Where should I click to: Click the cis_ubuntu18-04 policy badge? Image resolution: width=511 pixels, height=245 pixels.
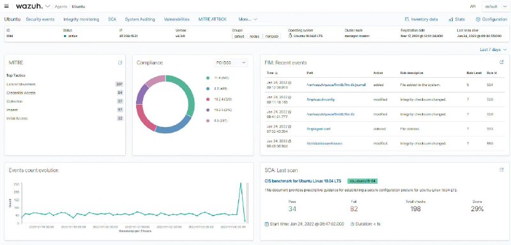pos(362,181)
